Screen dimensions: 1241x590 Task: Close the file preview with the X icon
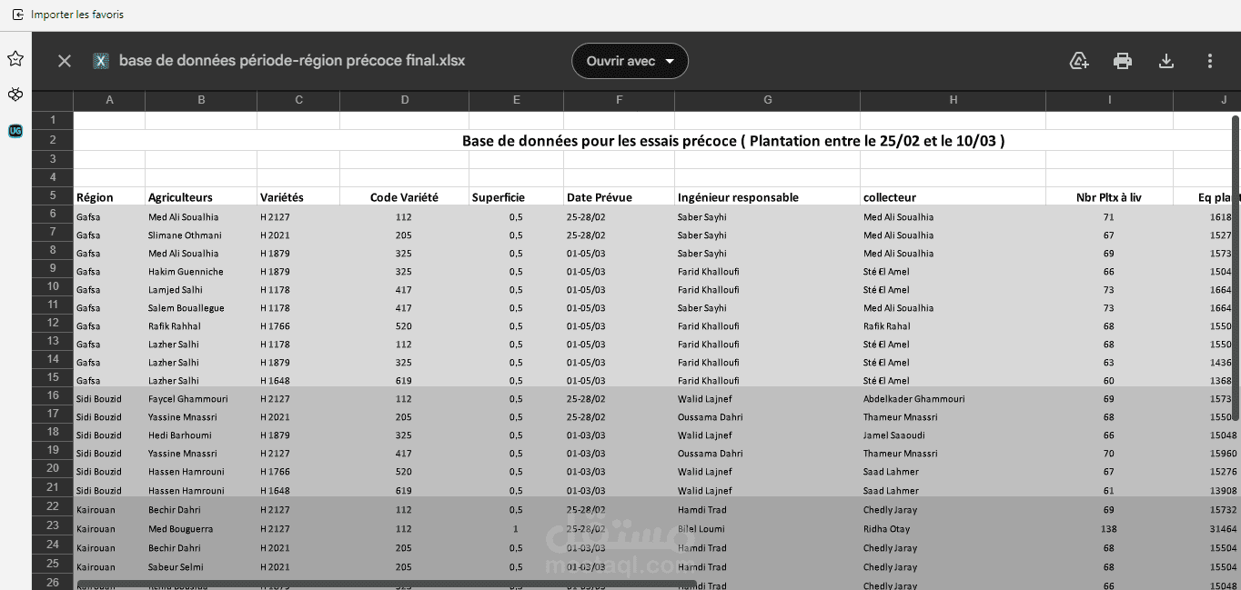click(65, 61)
